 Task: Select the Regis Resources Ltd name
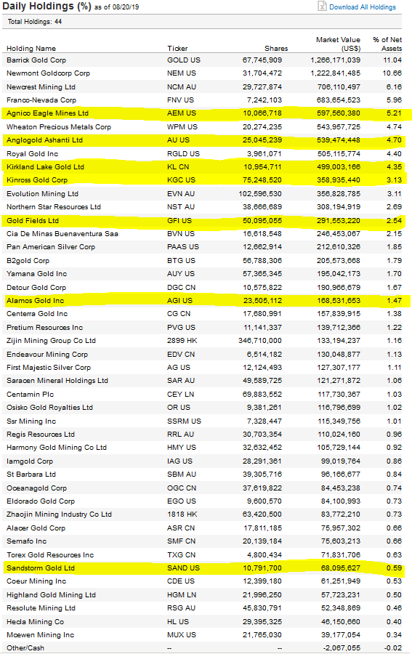point(41,435)
